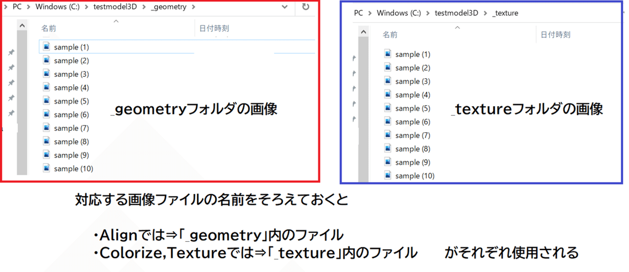The width and height of the screenshot is (629, 272).
Task: Expand chevron after testmodel3D in _texture window breadcrumb
Action: (485, 13)
